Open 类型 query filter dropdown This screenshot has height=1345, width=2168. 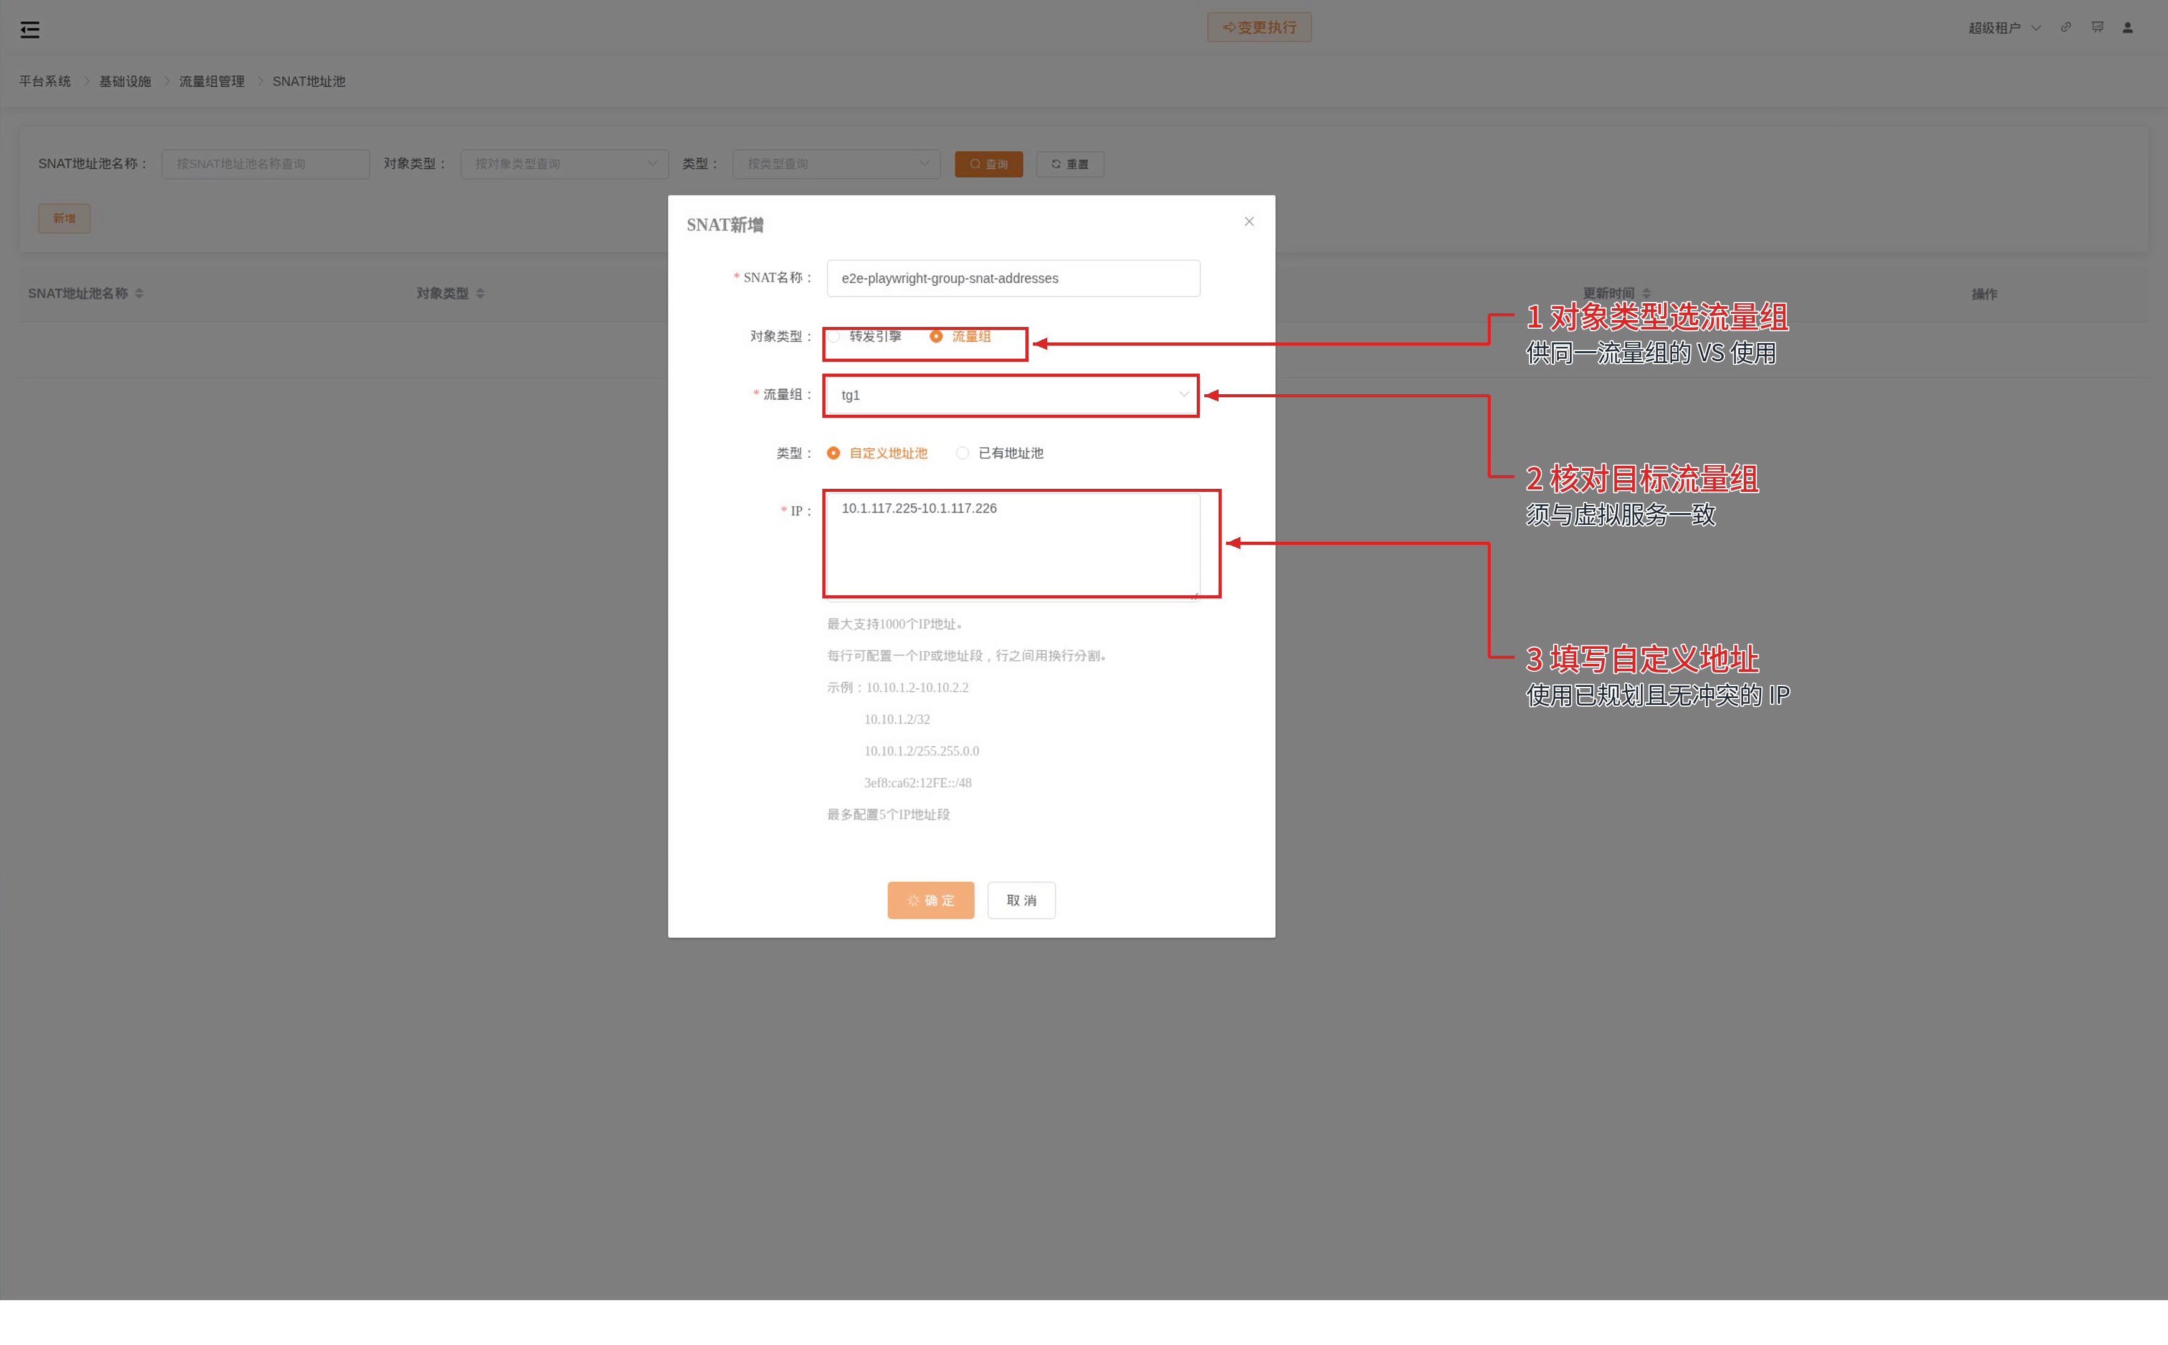pyautogui.click(x=835, y=164)
